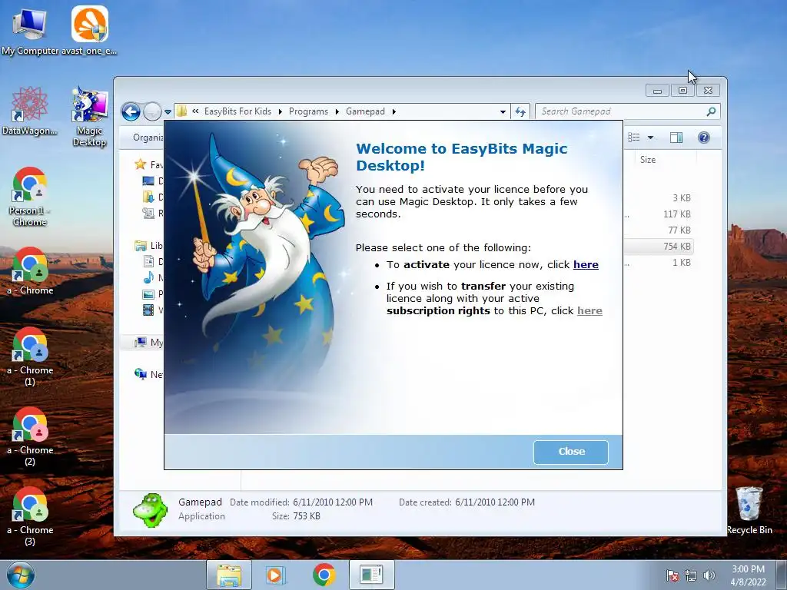Click the Organize toolbar menu
The image size is (787, 590).
point(148,138)
